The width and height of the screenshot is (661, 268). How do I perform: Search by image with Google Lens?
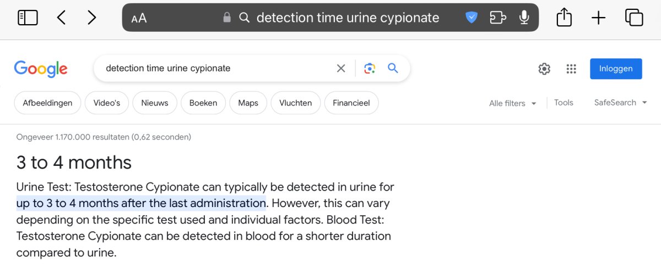[370, 69]
